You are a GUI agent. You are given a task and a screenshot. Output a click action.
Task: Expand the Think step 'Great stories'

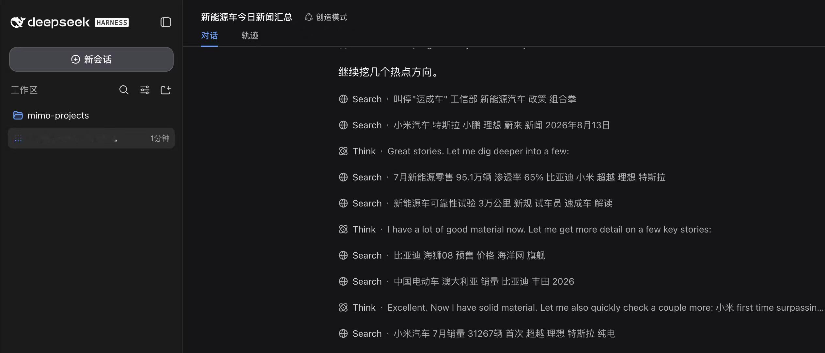click(x=454, y=151)
